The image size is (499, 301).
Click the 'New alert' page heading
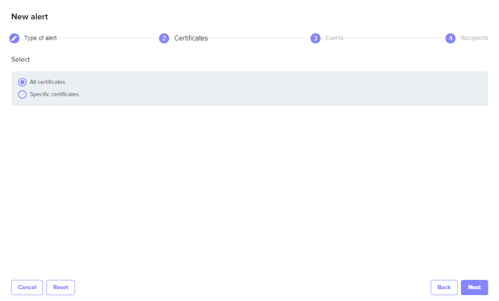click(x=30, y=17)
